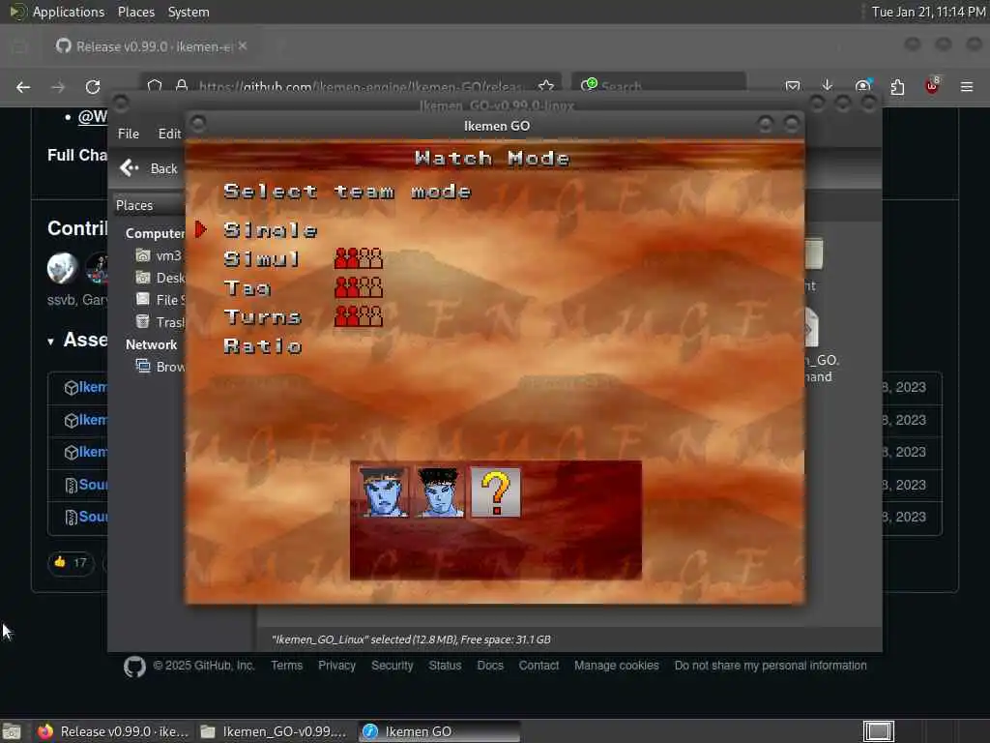990x743 pixels.
Task: Select Ratio team mode option
Action: click(x=263, y=345)
